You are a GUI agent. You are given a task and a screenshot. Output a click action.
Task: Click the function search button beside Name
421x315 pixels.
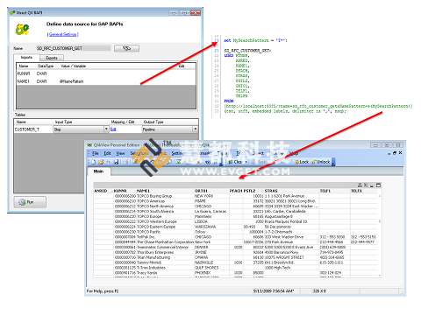(126, 48)
